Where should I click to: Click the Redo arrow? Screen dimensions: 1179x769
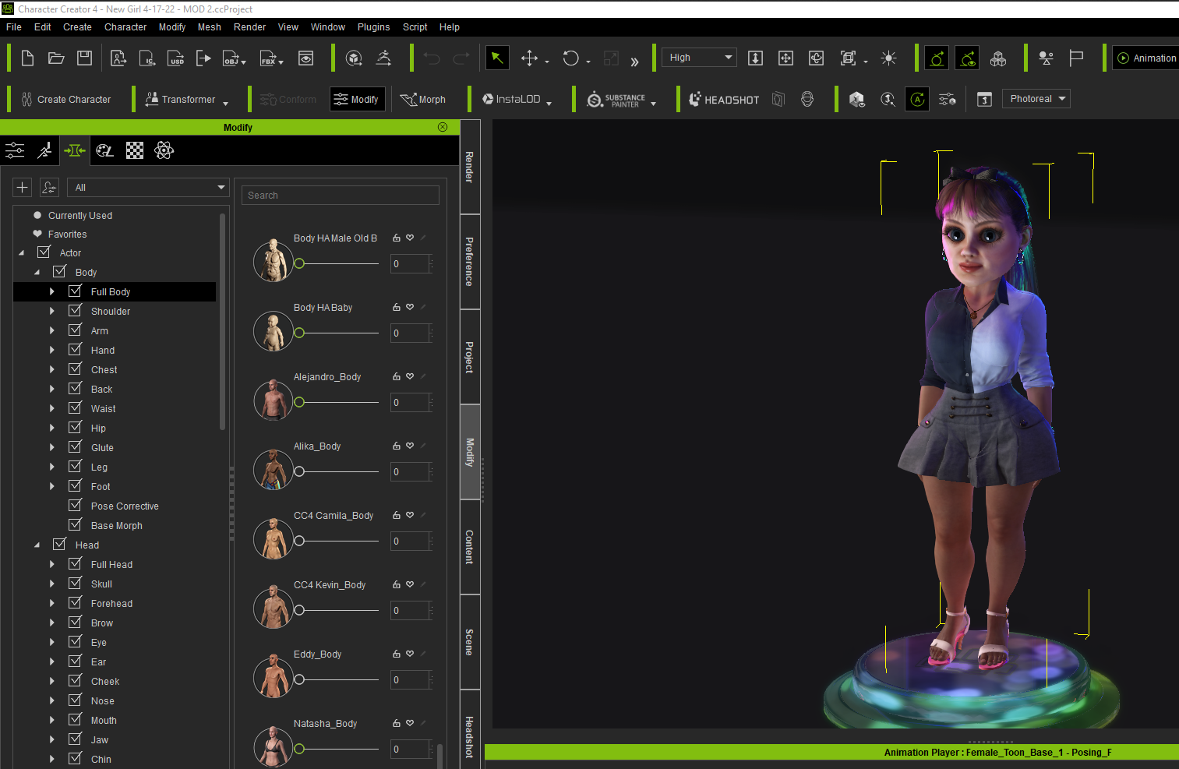click(x=461, y=58)
